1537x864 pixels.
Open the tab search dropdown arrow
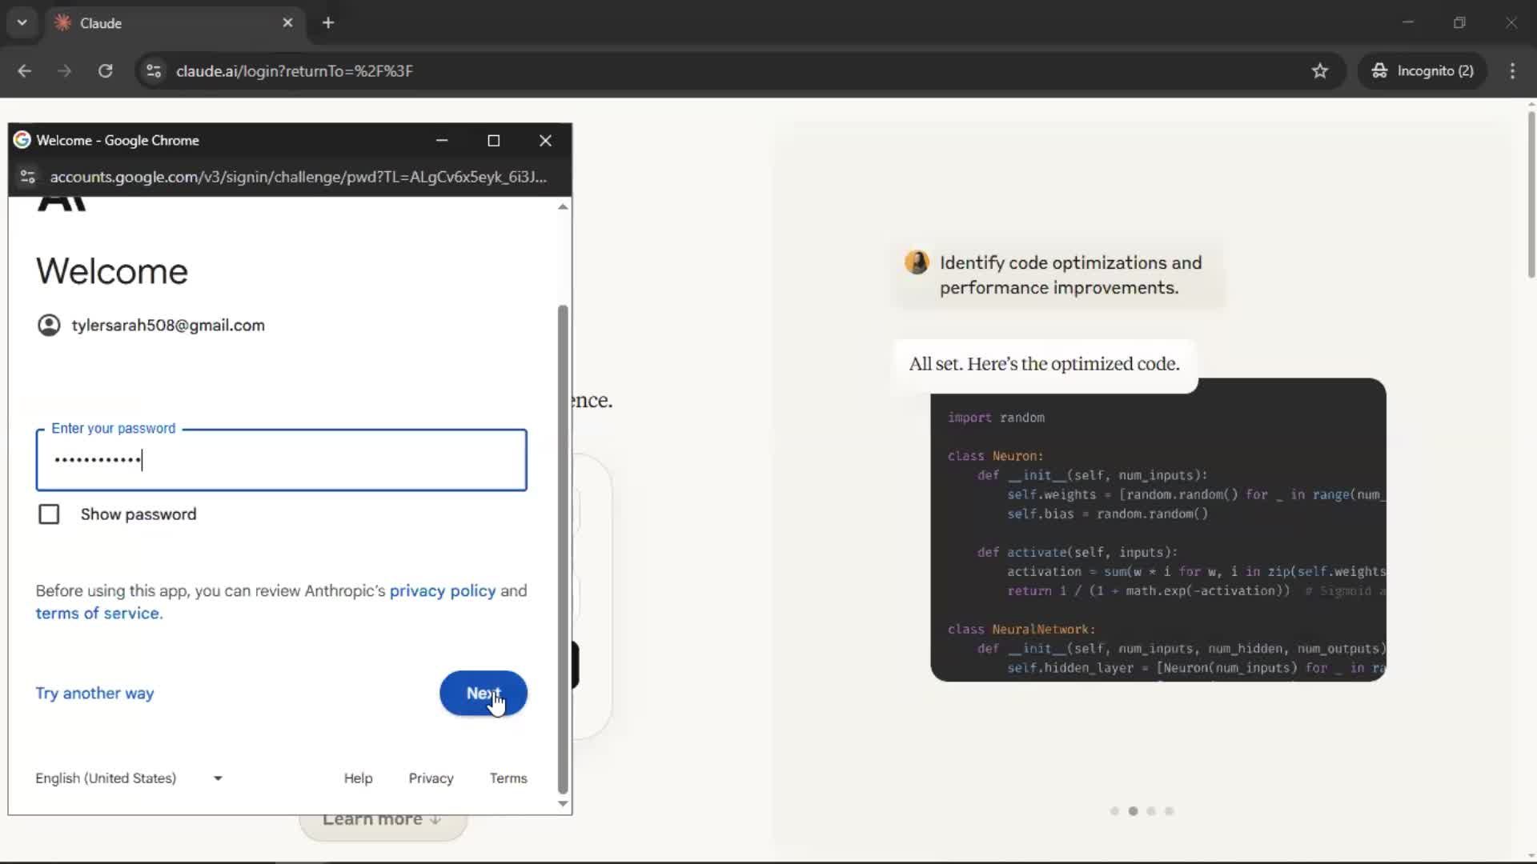pos(22,22)
